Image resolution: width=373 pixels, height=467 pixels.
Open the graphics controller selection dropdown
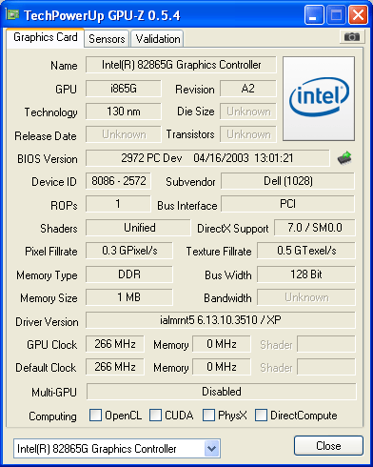tap(212, 449)
